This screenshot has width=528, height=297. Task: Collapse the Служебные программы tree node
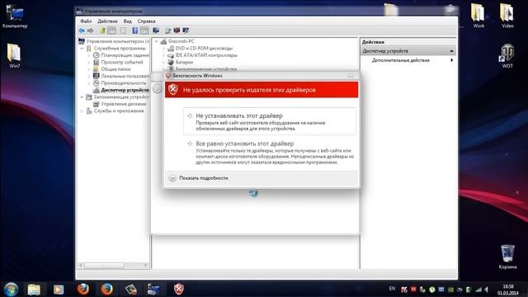click(x=82, y=49)
